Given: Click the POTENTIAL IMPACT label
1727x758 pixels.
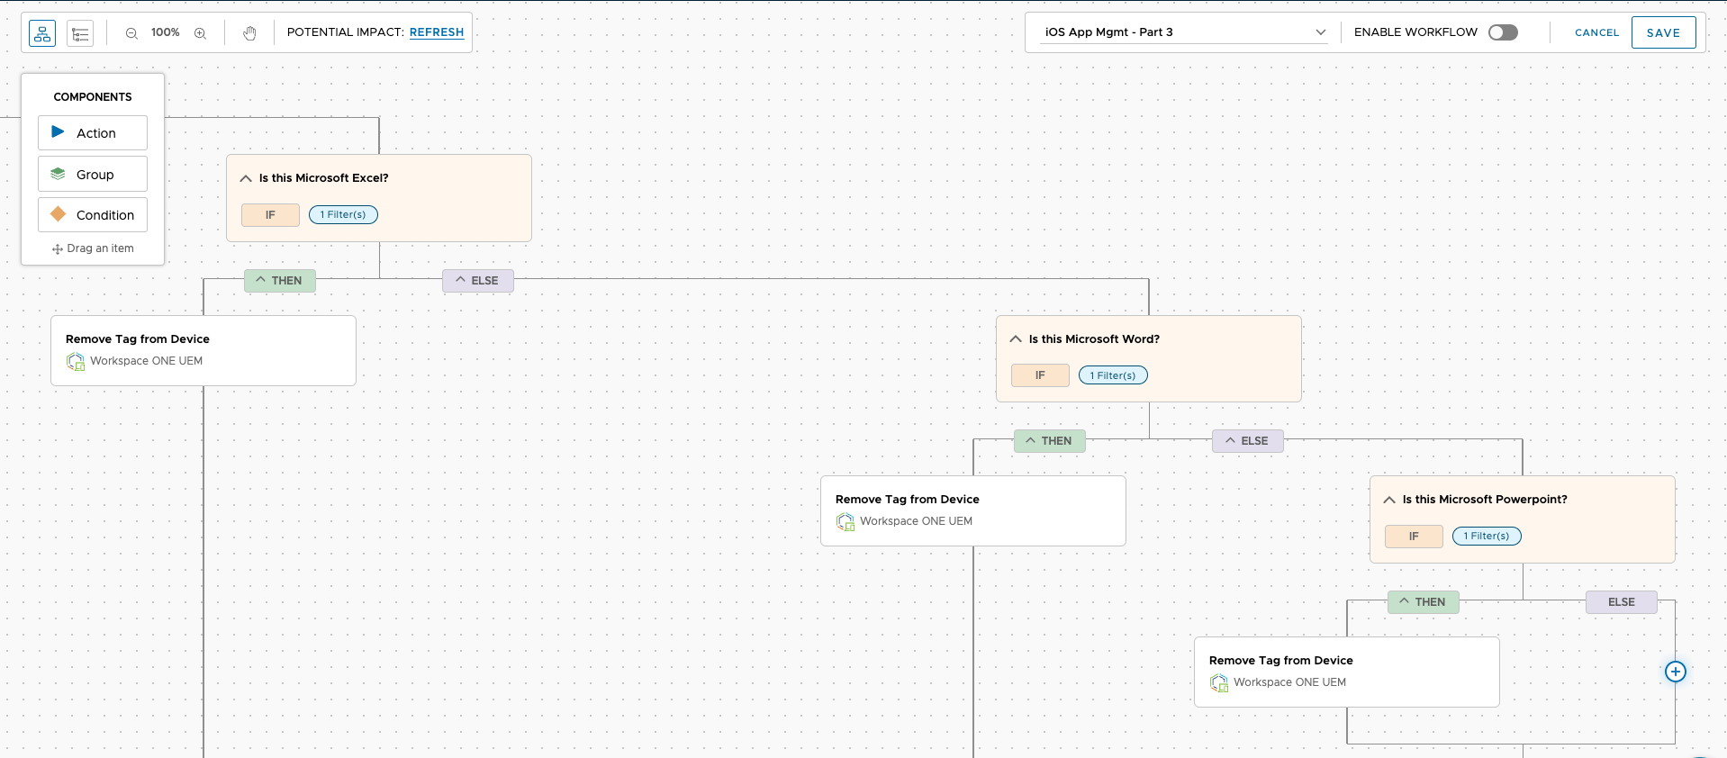Looking at the screenshot, I should pos(346,32).
